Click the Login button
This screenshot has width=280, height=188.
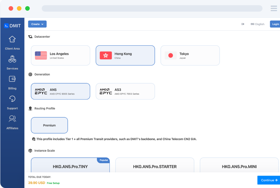275,24
